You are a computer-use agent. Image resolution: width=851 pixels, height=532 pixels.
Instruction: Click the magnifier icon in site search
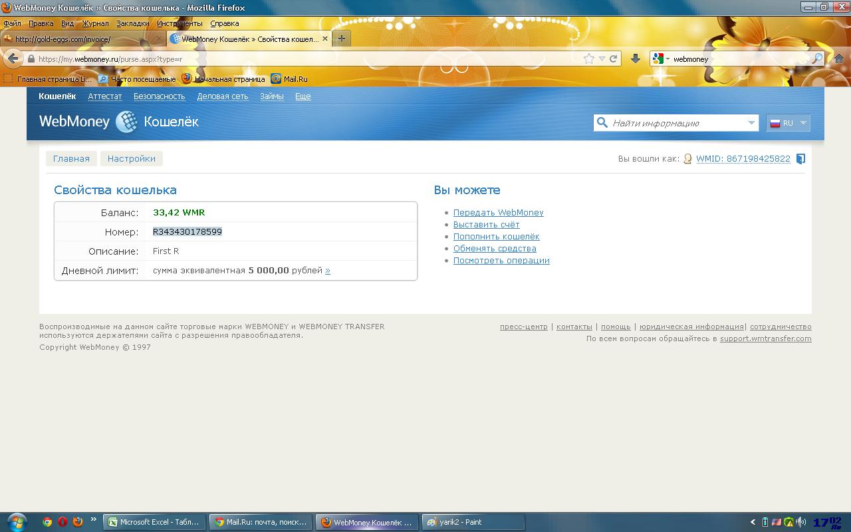[602, 122]
